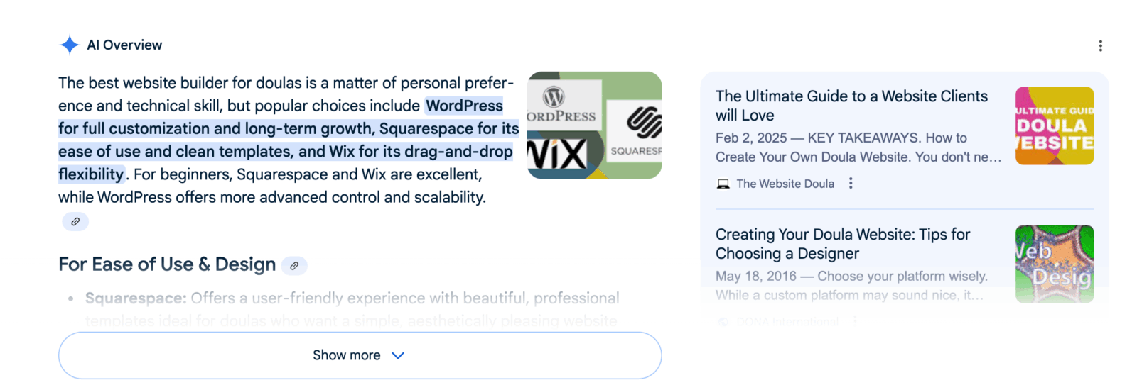Click the Ultimate Guide Doula Website thumbnail
Screen dimensions: 1137x385
point(1054,125)
